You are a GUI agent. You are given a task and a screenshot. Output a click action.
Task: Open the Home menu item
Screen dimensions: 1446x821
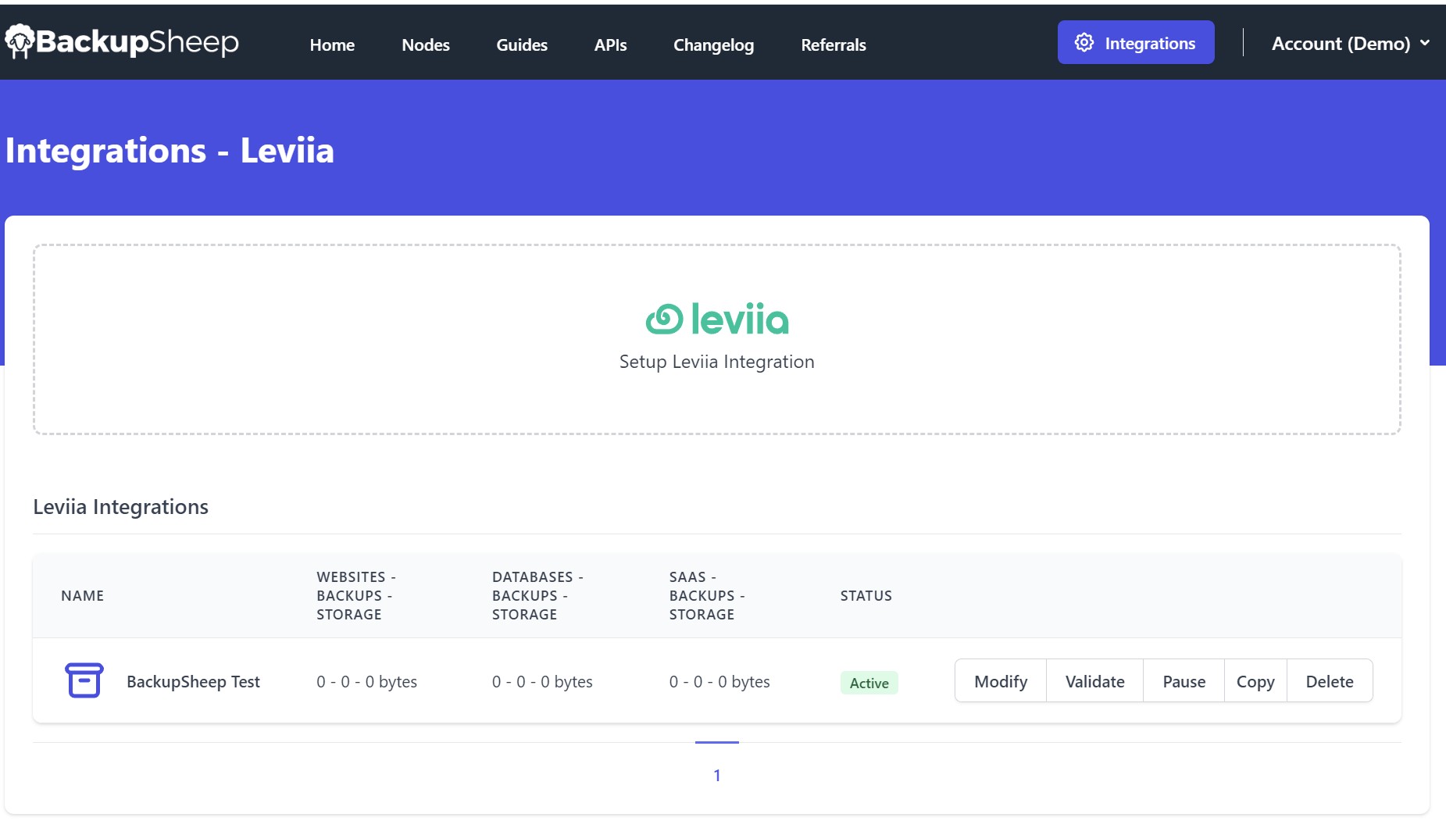(x=332, y=45)
